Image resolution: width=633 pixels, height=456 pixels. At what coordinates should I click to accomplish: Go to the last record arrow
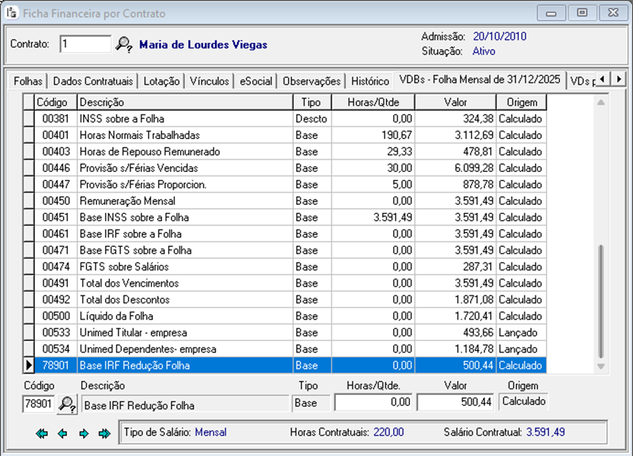[104, 433]
